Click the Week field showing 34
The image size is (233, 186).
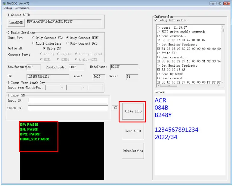point(132,77)
